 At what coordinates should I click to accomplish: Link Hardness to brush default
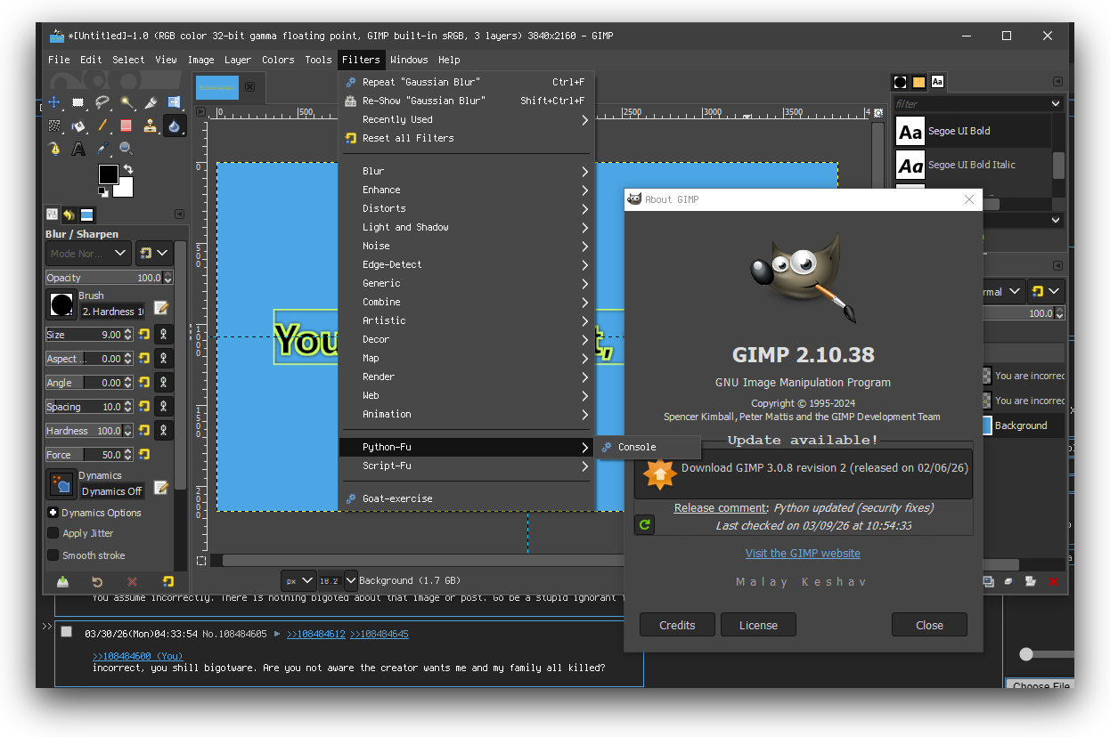[163, 431]
